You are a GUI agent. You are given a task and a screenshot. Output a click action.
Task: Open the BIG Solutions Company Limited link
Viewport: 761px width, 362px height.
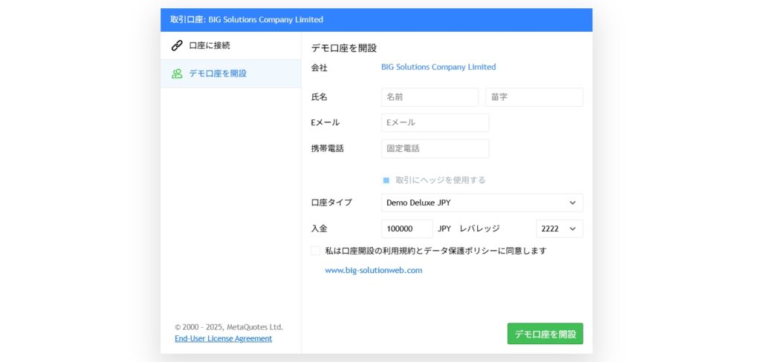438,67
